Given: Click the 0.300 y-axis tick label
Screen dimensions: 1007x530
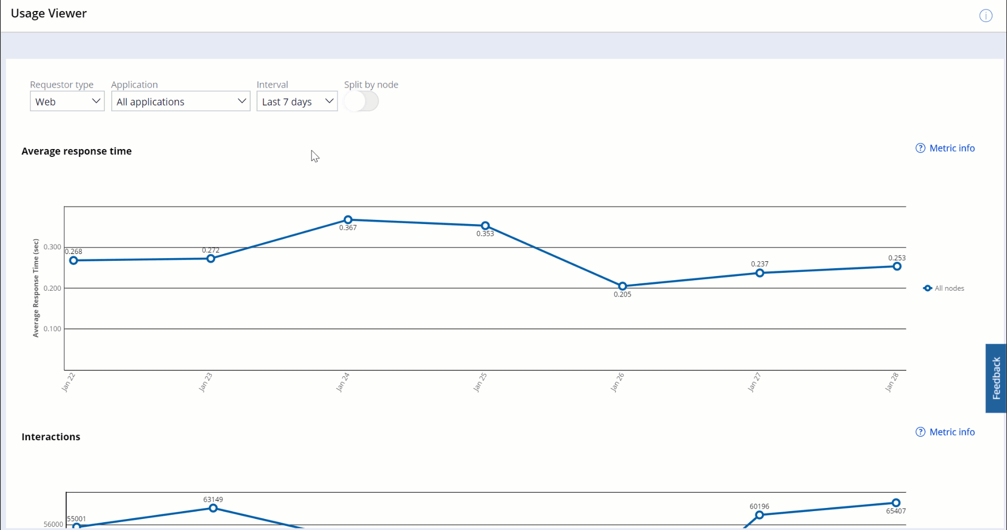Looking at the screenshot, I should (x=52, y=247).
